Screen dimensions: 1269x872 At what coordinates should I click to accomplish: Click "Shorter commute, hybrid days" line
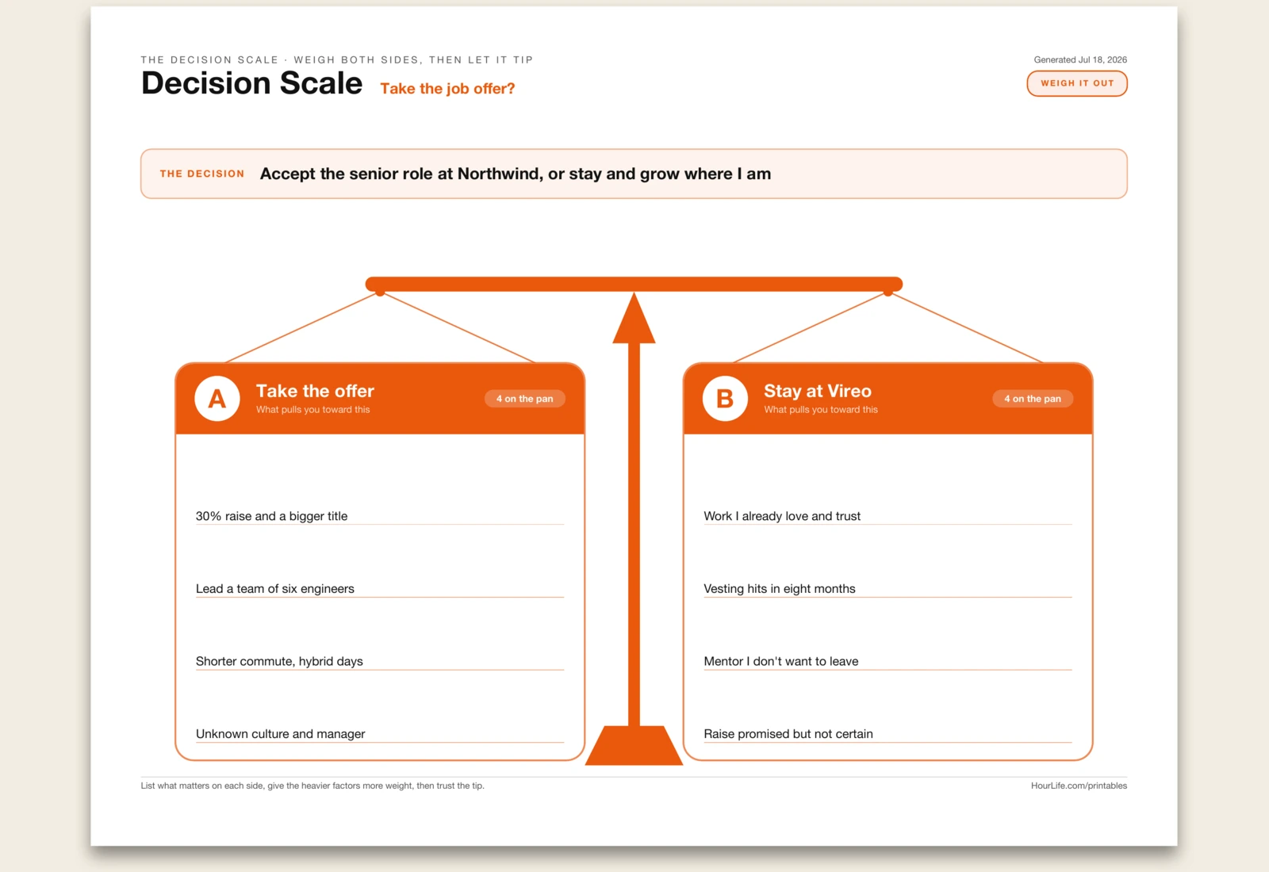pyautogui.click(x=380, y=662)
